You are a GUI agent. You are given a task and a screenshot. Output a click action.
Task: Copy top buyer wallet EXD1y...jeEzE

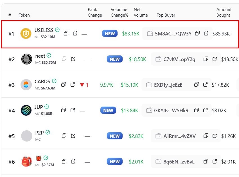(x=197, y=85)
